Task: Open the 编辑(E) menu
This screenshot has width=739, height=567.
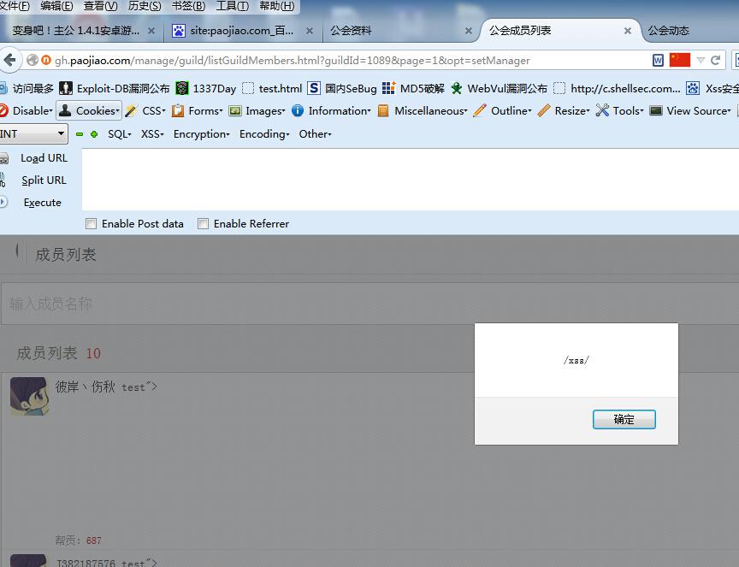Action: point(56,6)
